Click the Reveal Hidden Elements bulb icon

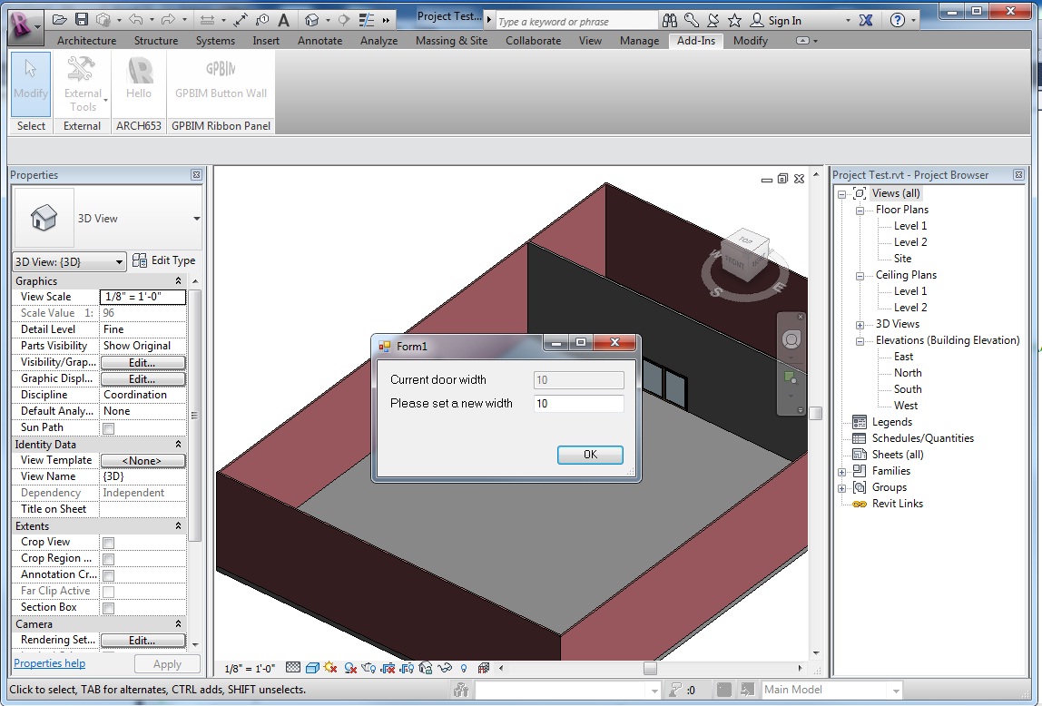(464, 668)
